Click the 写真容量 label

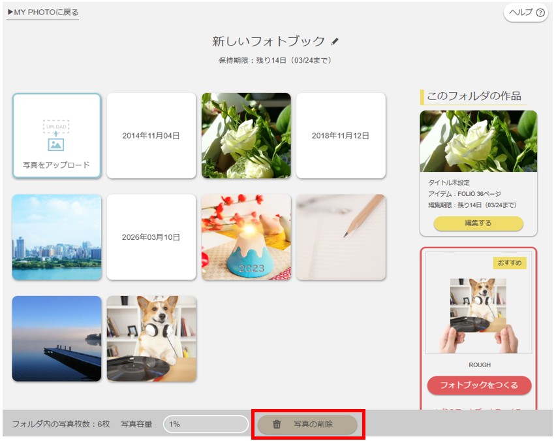pyautogui.click(x=136, y=424)
